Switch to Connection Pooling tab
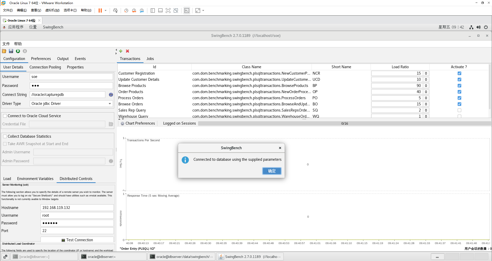Screen dimensions: 492x261 [45, 67]
